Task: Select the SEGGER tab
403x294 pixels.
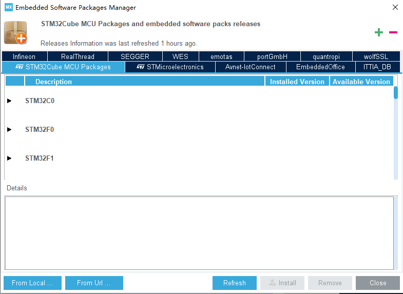Action: coord(135,56)
